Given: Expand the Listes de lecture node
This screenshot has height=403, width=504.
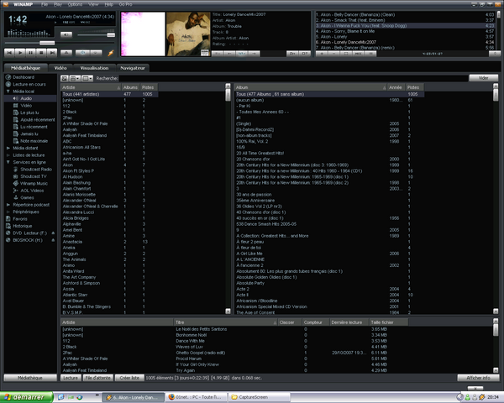Looking at the screenshot, I should point(8,155).
